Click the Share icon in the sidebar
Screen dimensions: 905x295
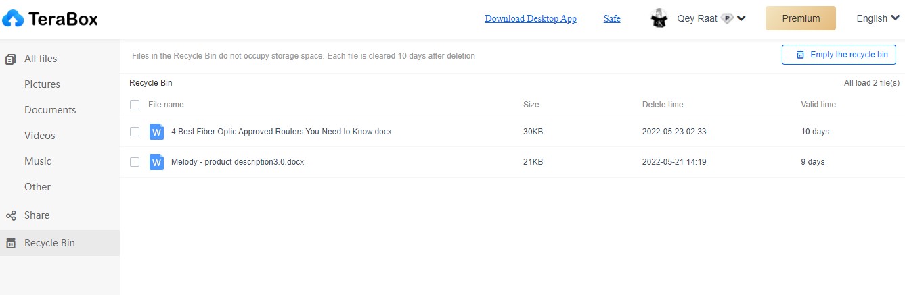click(11, 216)
